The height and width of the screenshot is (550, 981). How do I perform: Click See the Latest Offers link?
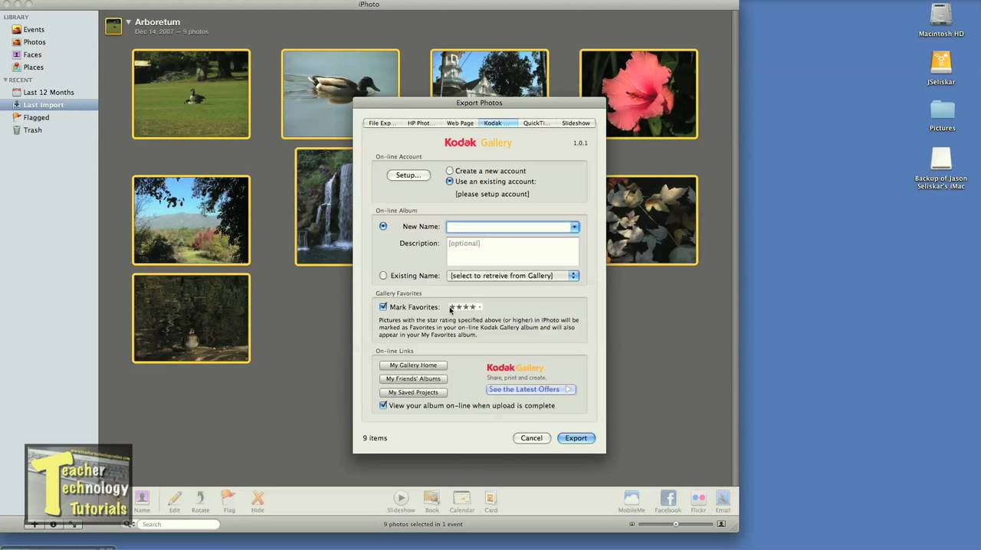click(x=530, y=389)
